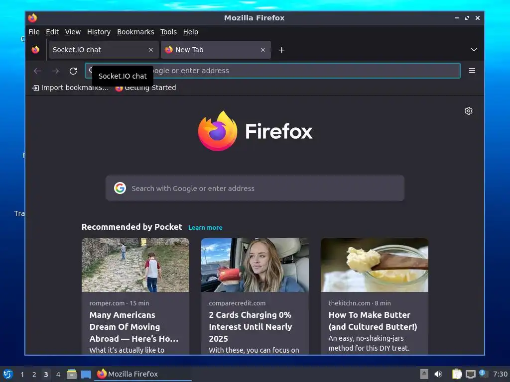The width and height of the screenshot is (510, 382).
Task: Switch to workspace 3
Action: (x=46, y=375)
